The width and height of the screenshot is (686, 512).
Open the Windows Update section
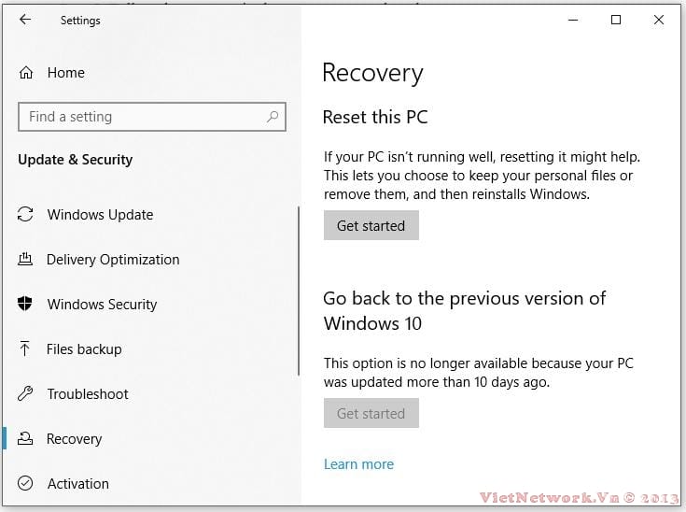[x=100, y=215]
